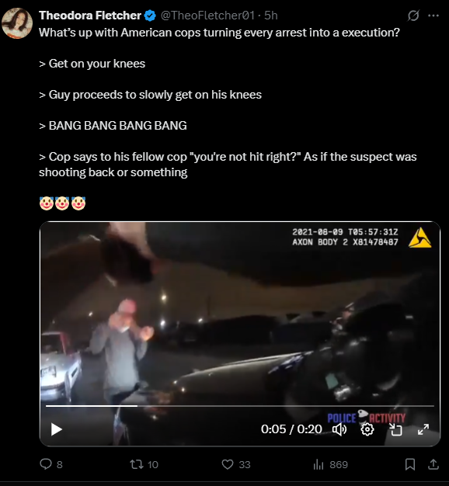Share the tweet via share icon

[x=433, y=464]
